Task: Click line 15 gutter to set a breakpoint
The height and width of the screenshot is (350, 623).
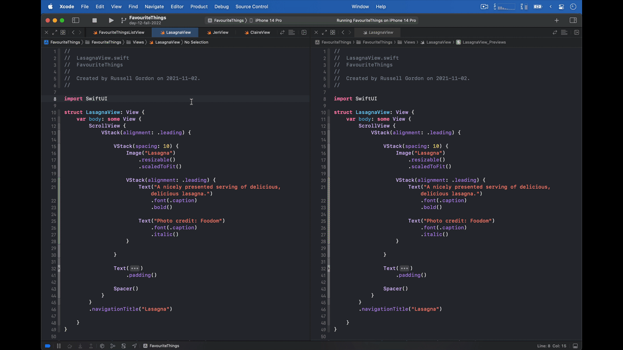Action: click(x=55, y=146)
